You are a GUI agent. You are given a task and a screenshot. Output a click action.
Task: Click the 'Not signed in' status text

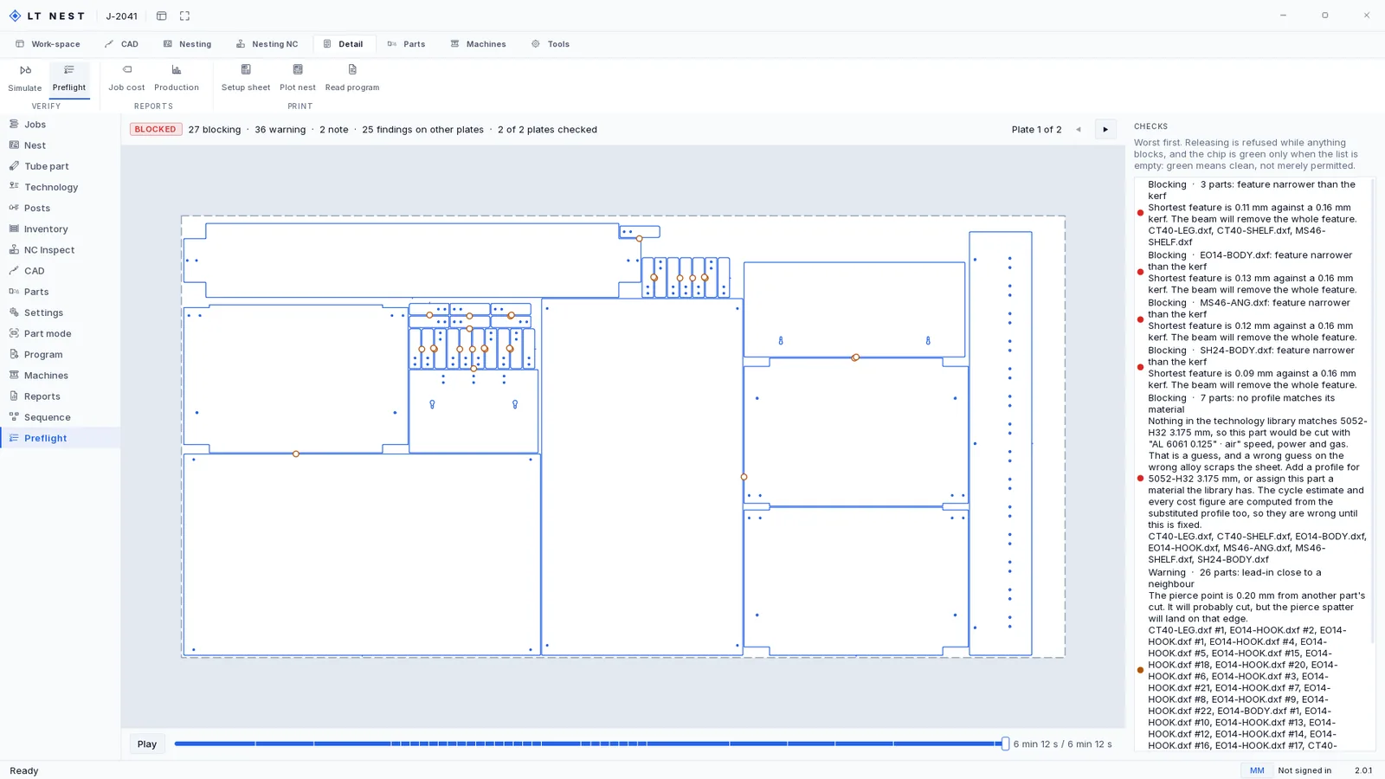pyautogui.click(x=1304, y=770)
